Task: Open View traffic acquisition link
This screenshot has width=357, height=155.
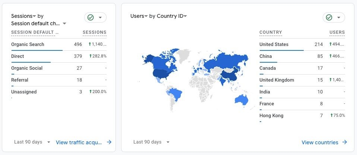Action: click(x=79, y=142)
